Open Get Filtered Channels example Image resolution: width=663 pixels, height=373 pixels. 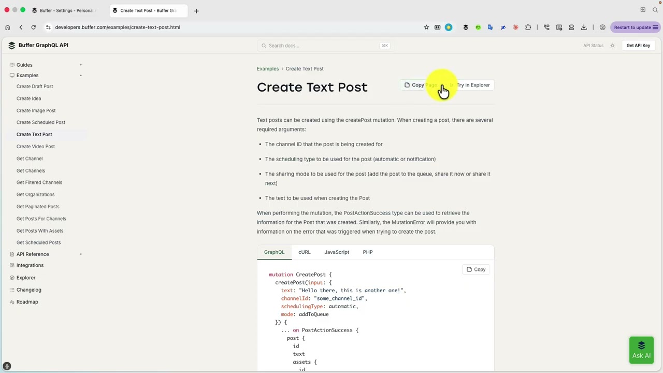(x=39, y=182)
